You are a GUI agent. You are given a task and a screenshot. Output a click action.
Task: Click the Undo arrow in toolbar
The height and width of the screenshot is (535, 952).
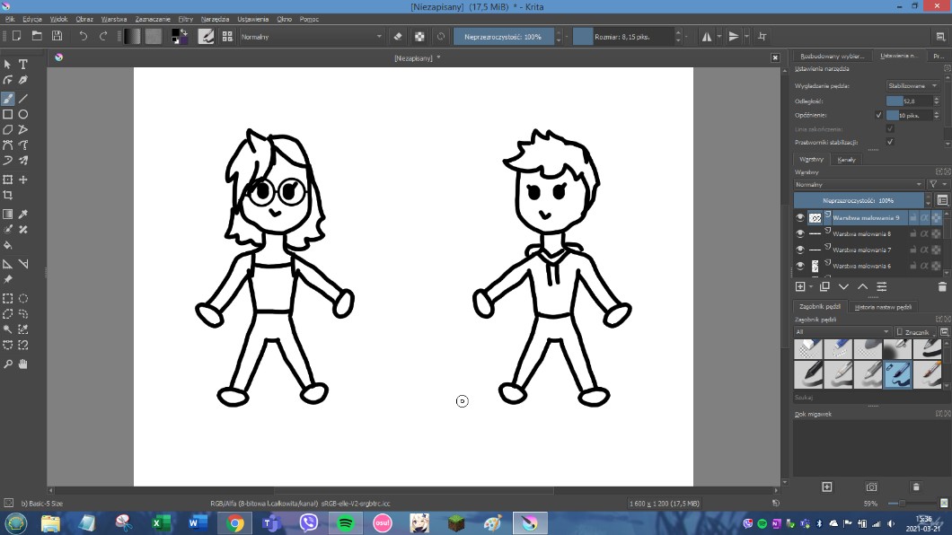[84, 36]
